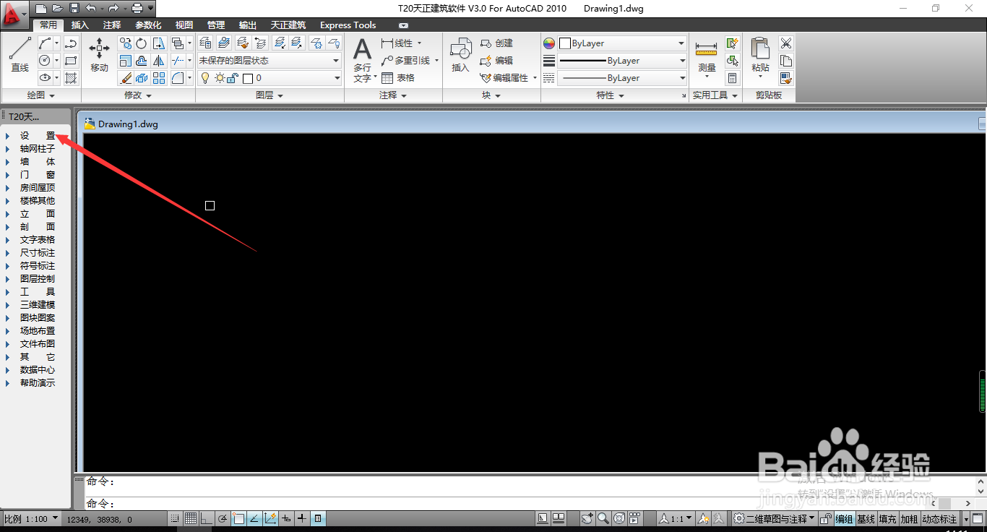Click Edit block (编辑) button
The height and width of the screenshot is (532, 987).
(x=497, y=61)
